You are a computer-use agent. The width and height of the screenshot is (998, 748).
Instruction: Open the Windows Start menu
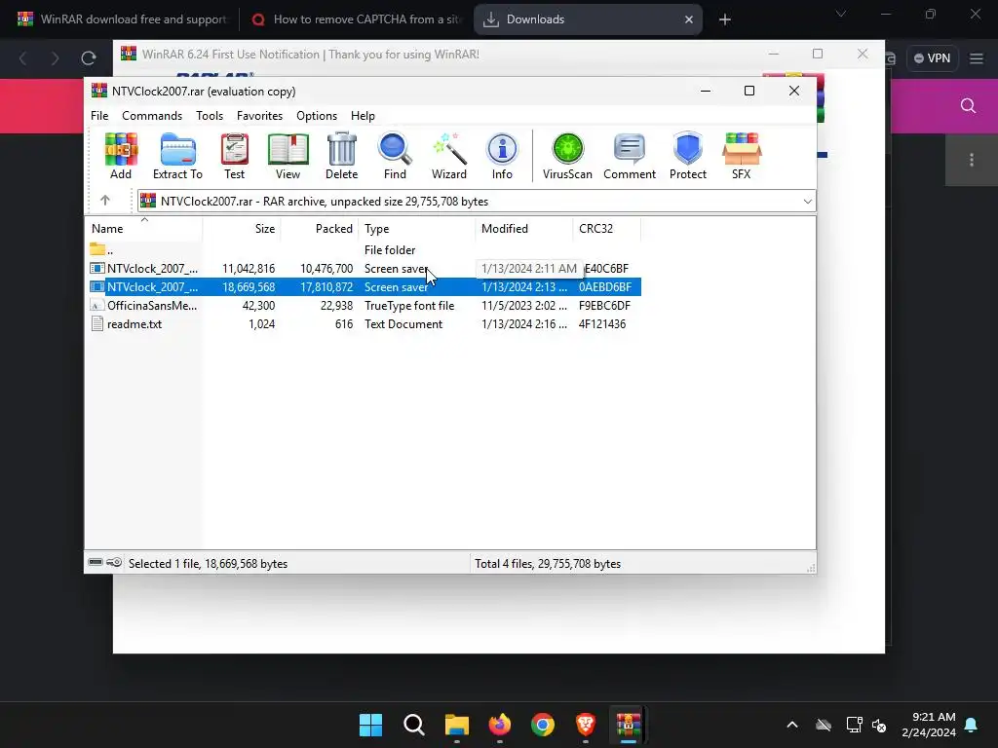click(x=370, y=725)
